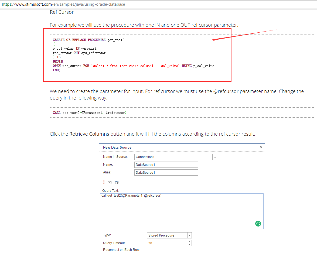Close the New Data Source dialog
Screen dimensions: 317x253
[x=261, y=148]
